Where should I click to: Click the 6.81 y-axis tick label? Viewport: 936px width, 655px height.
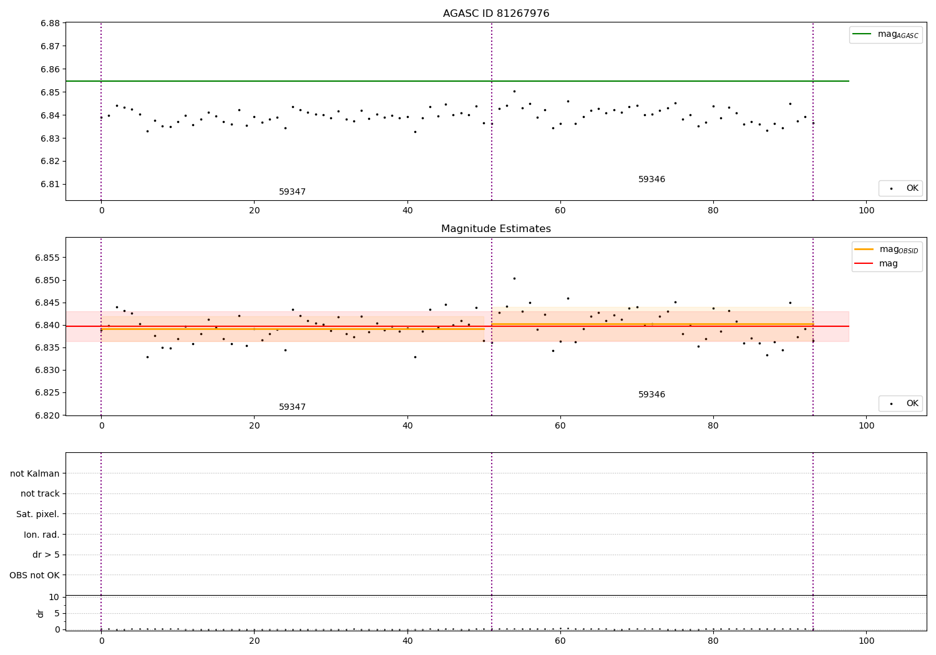coord(50,184)
